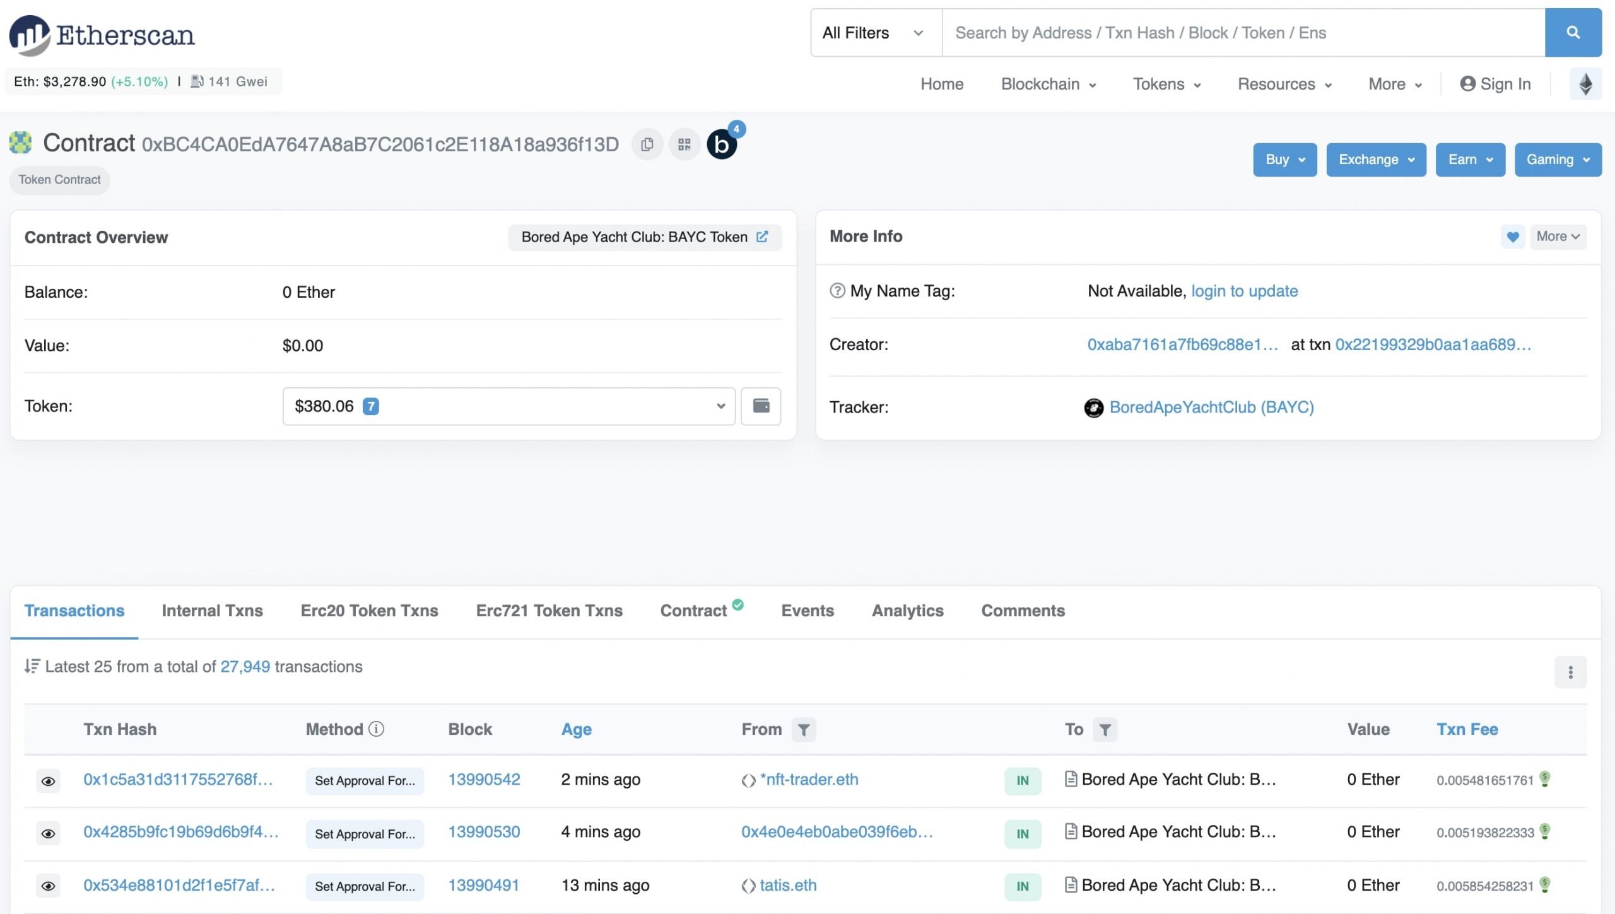The height and width of the screenshot is (914, 1615).
Task: Click the Bored Ape Yacht Club token tracker icon
Action: point(1094,407)
